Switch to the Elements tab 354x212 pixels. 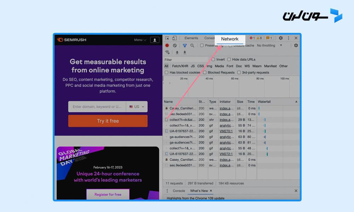click(191, 38)
